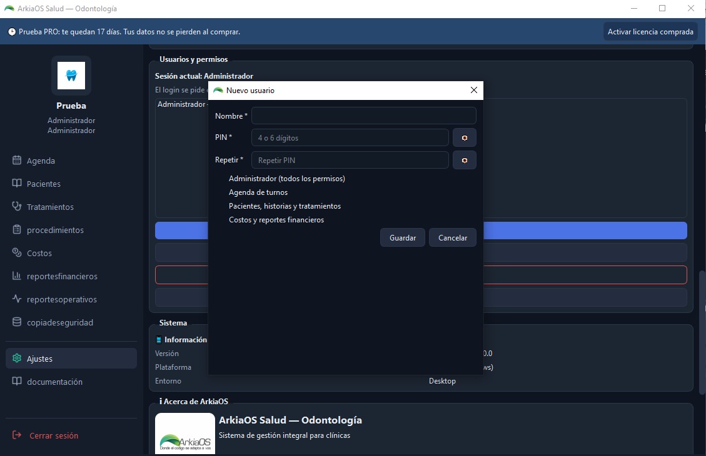Viewport: 706px width, 456px height.
Task: Click the Nuevo usuario dialog title icon
Action: 218,91
